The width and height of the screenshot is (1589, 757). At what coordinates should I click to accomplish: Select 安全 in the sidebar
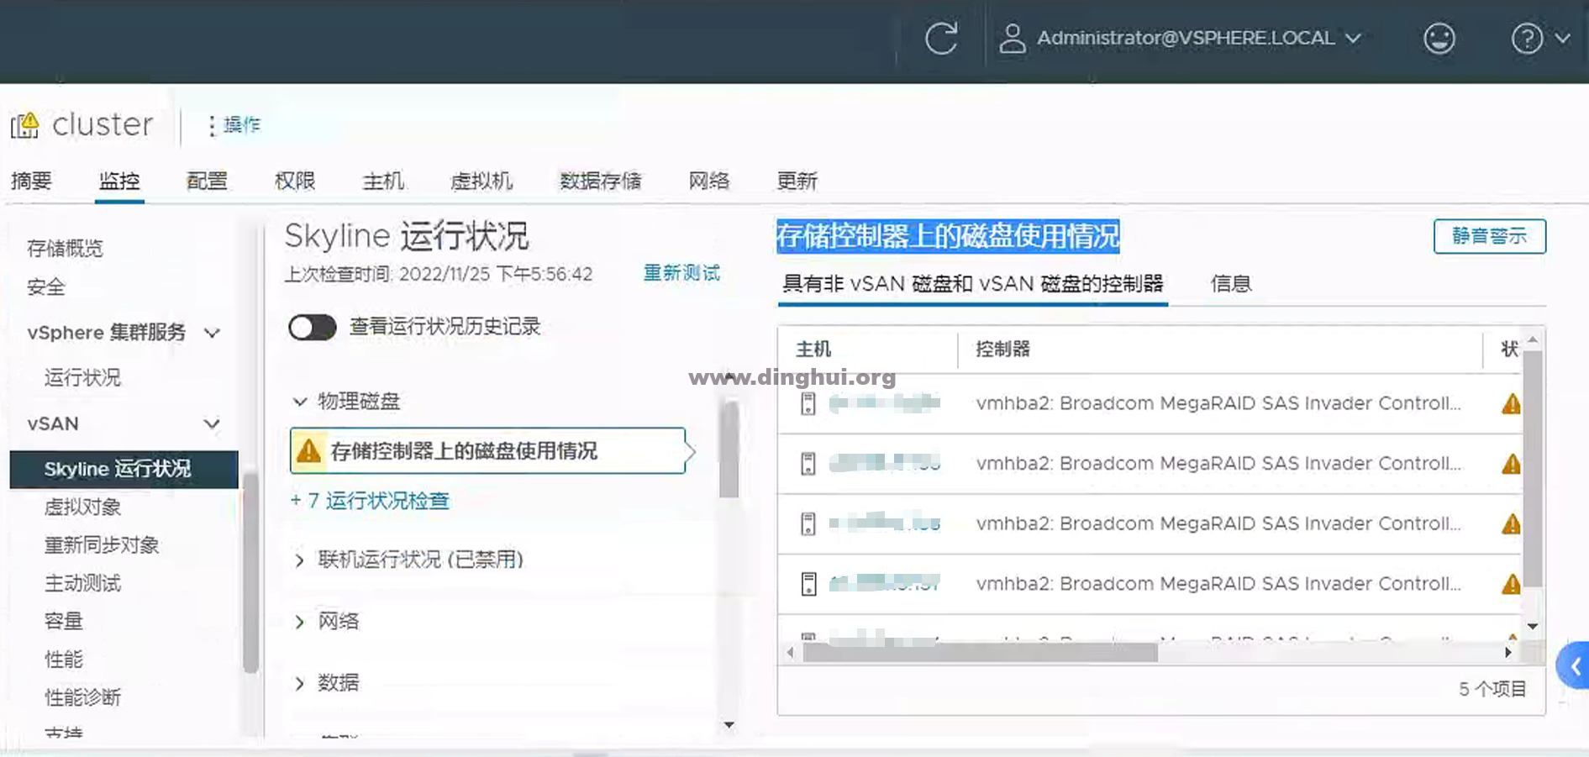[46, 287]
